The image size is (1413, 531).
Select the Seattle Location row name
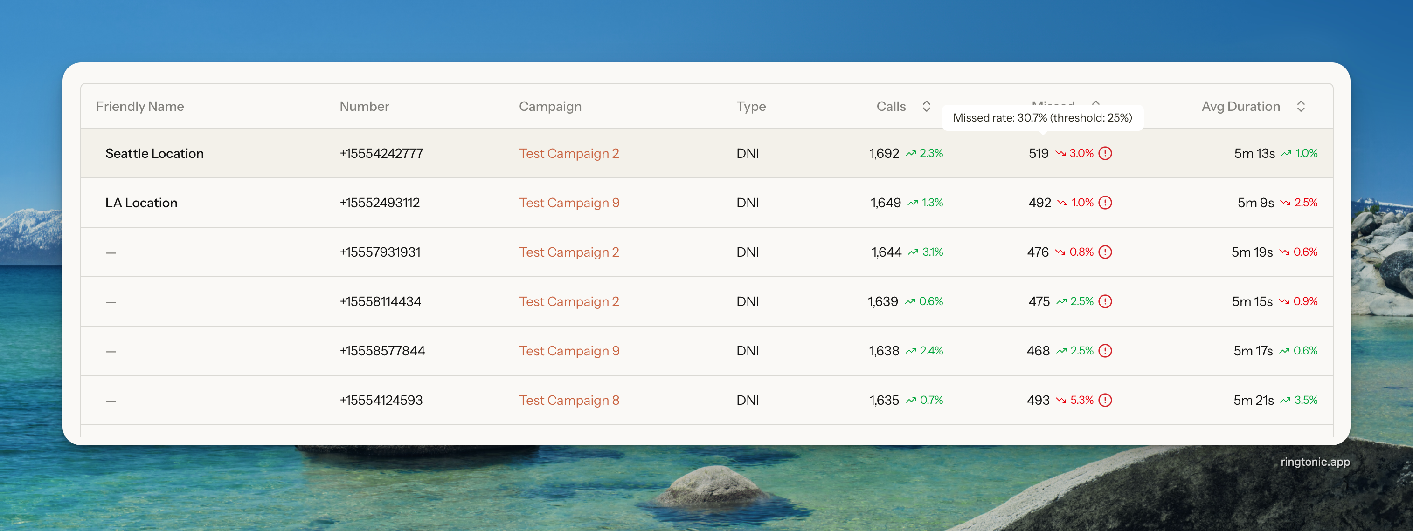pyautogui.click(x=154, y=153)
